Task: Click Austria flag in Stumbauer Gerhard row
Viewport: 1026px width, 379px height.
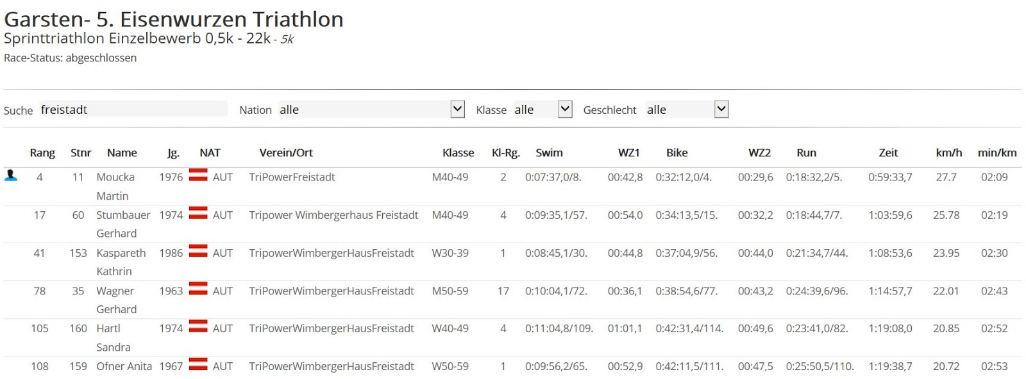Action: point(198,213)
